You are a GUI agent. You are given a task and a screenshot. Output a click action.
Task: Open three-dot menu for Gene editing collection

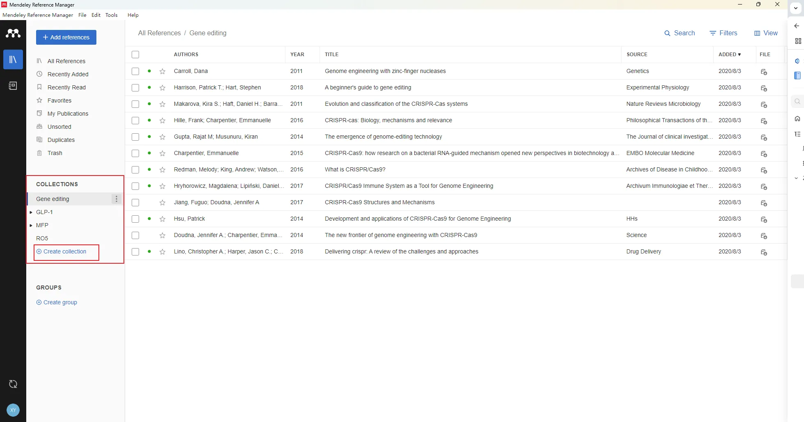116,199
